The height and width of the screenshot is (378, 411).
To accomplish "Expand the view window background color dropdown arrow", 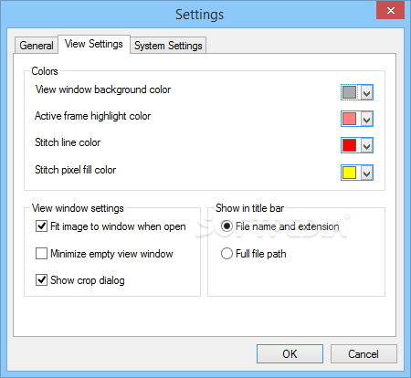I will (x=367, y=92).
